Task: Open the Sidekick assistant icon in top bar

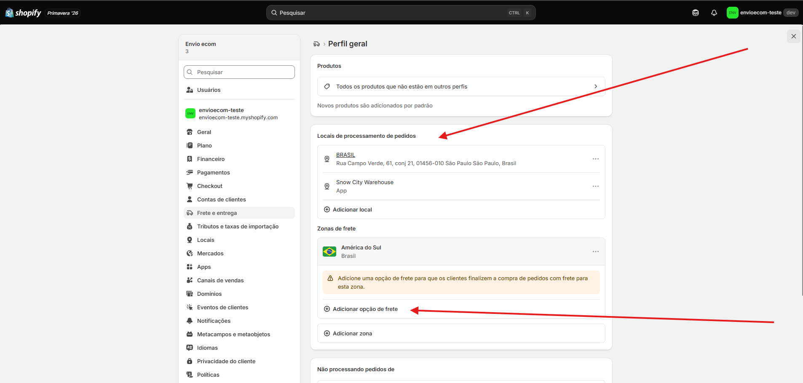Action: click(x=696, y=13)
